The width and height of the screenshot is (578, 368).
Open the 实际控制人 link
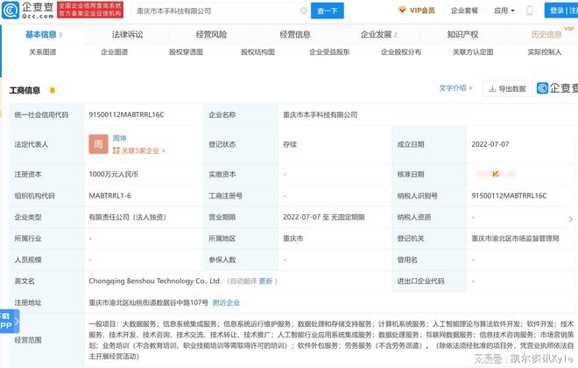click(x=545, y=52)
